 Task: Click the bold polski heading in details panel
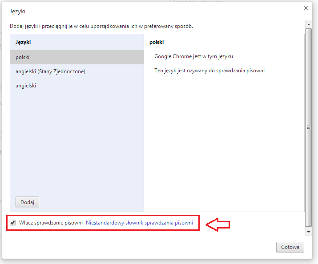click(x=157, y=42)
